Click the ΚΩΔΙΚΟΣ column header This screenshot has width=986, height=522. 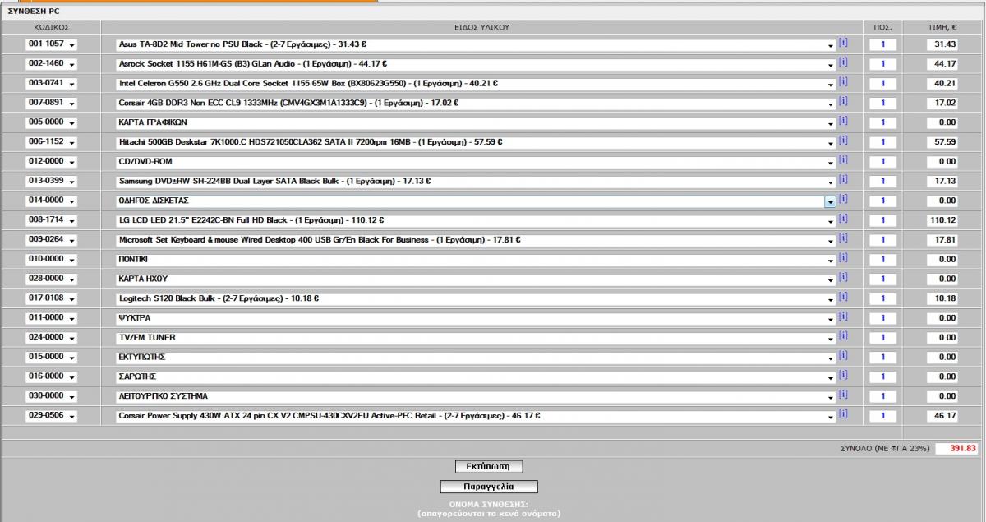pyautogui.click(x=51, y=27)
